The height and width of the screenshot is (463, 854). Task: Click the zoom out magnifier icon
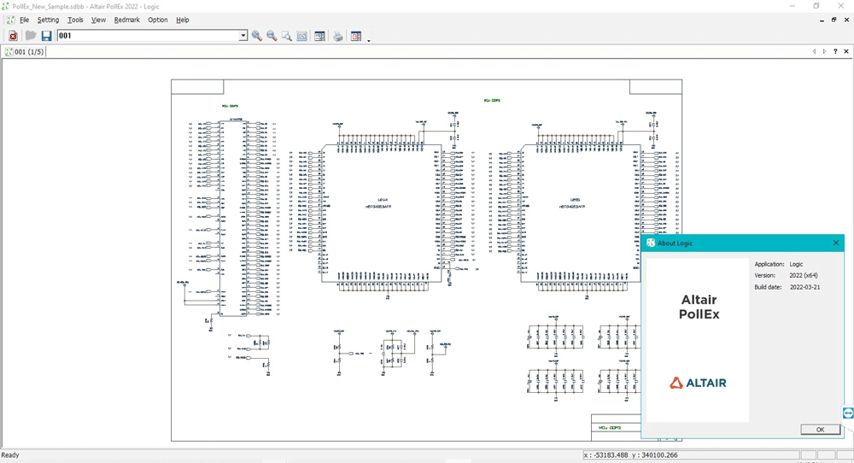[x=272, y=36]
